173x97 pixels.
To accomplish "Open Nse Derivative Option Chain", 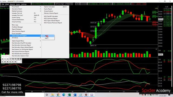I will [25, 56].
